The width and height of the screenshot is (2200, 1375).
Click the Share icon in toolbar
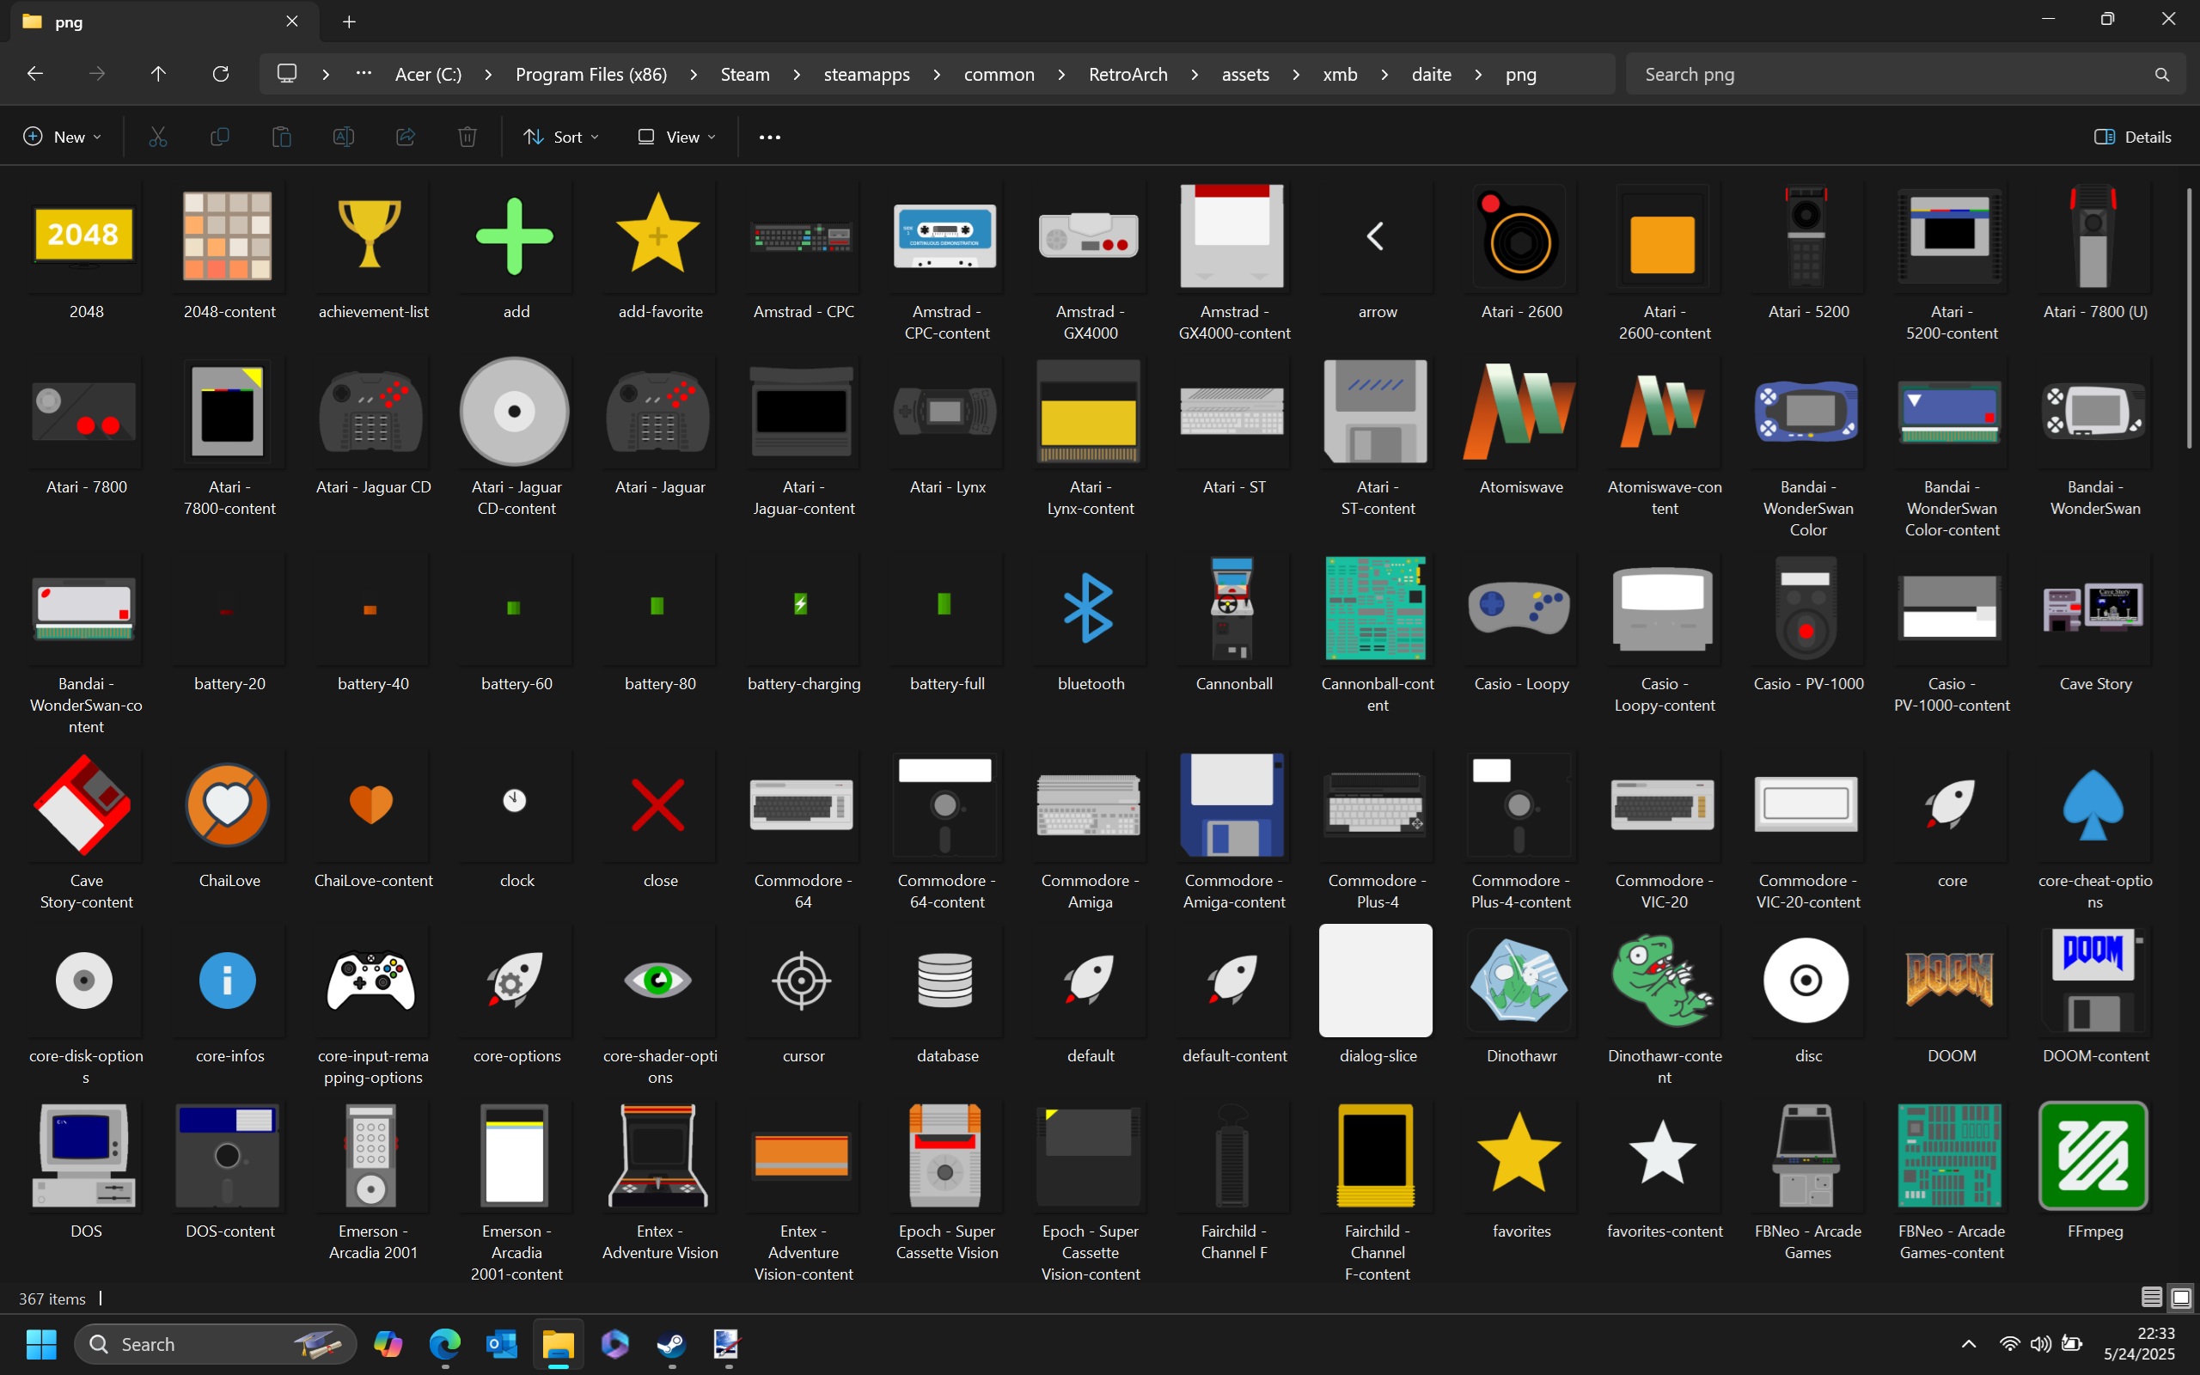(406, 137)
